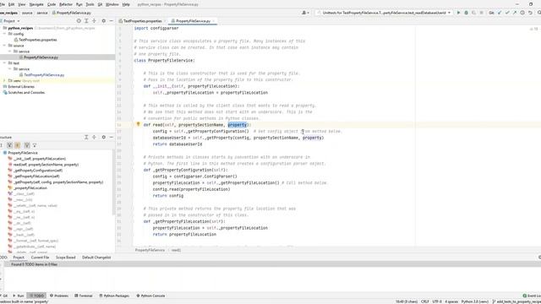Open the Refactor menu

coord(66,4)
